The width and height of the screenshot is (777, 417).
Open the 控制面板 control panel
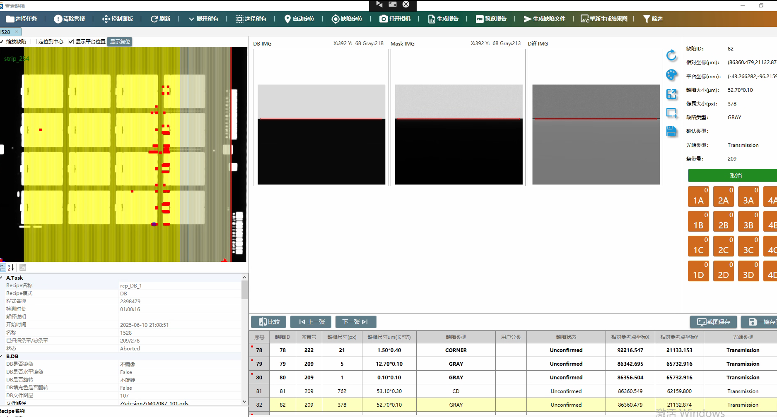pos(118,19)
